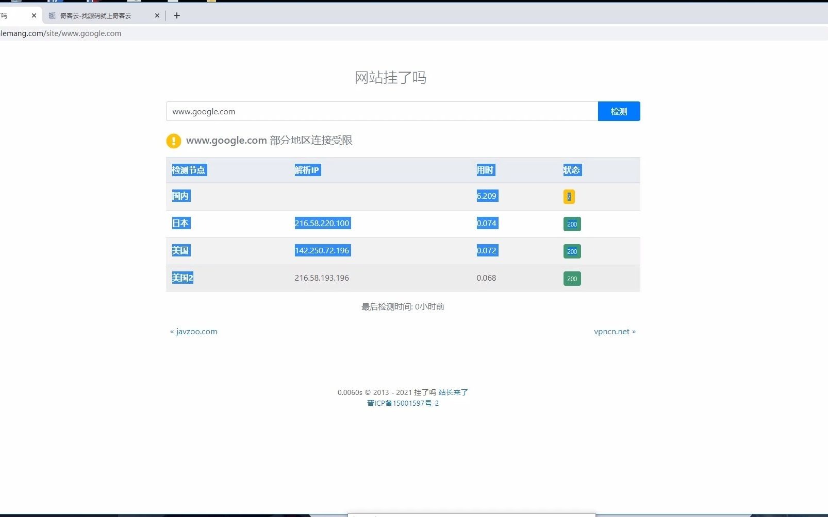Click the green 200 badge in 美国2 row
828x517 pixels.
[x=572, y=279]
